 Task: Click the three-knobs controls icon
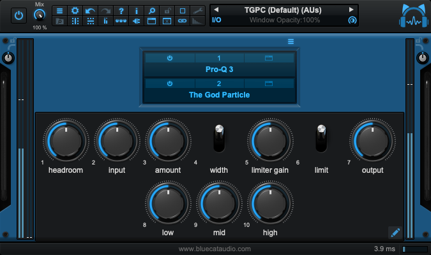coord(121,21)
